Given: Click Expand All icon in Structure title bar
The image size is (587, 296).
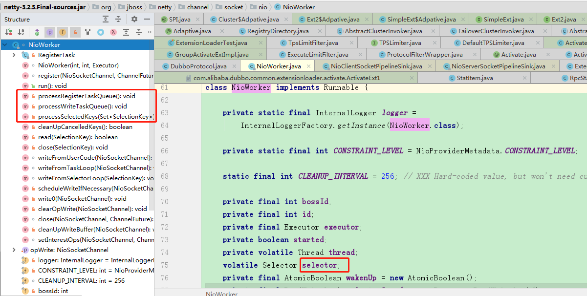Looking at the screenshot, I should (x=106, y=19).
